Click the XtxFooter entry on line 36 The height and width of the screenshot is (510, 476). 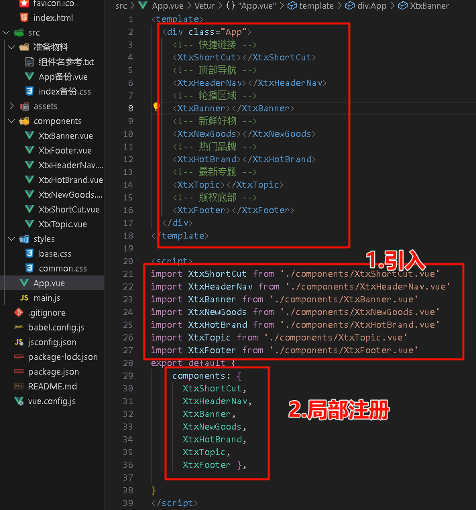(x=206, y=465)
